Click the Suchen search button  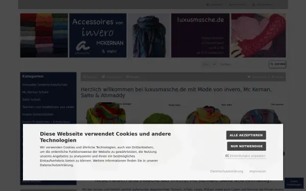click(277, 64)
